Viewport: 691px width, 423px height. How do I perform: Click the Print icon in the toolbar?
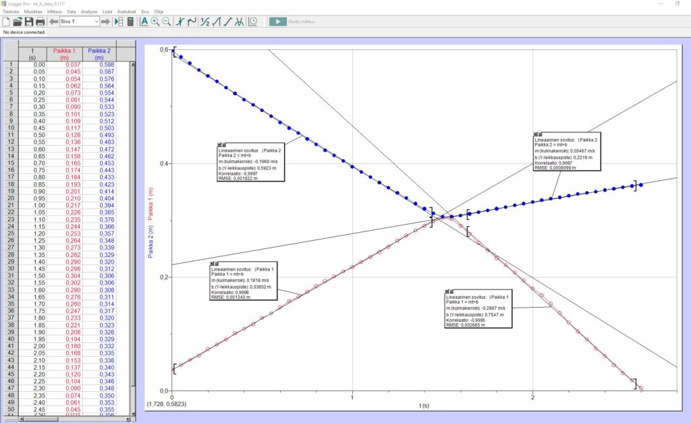40,22
